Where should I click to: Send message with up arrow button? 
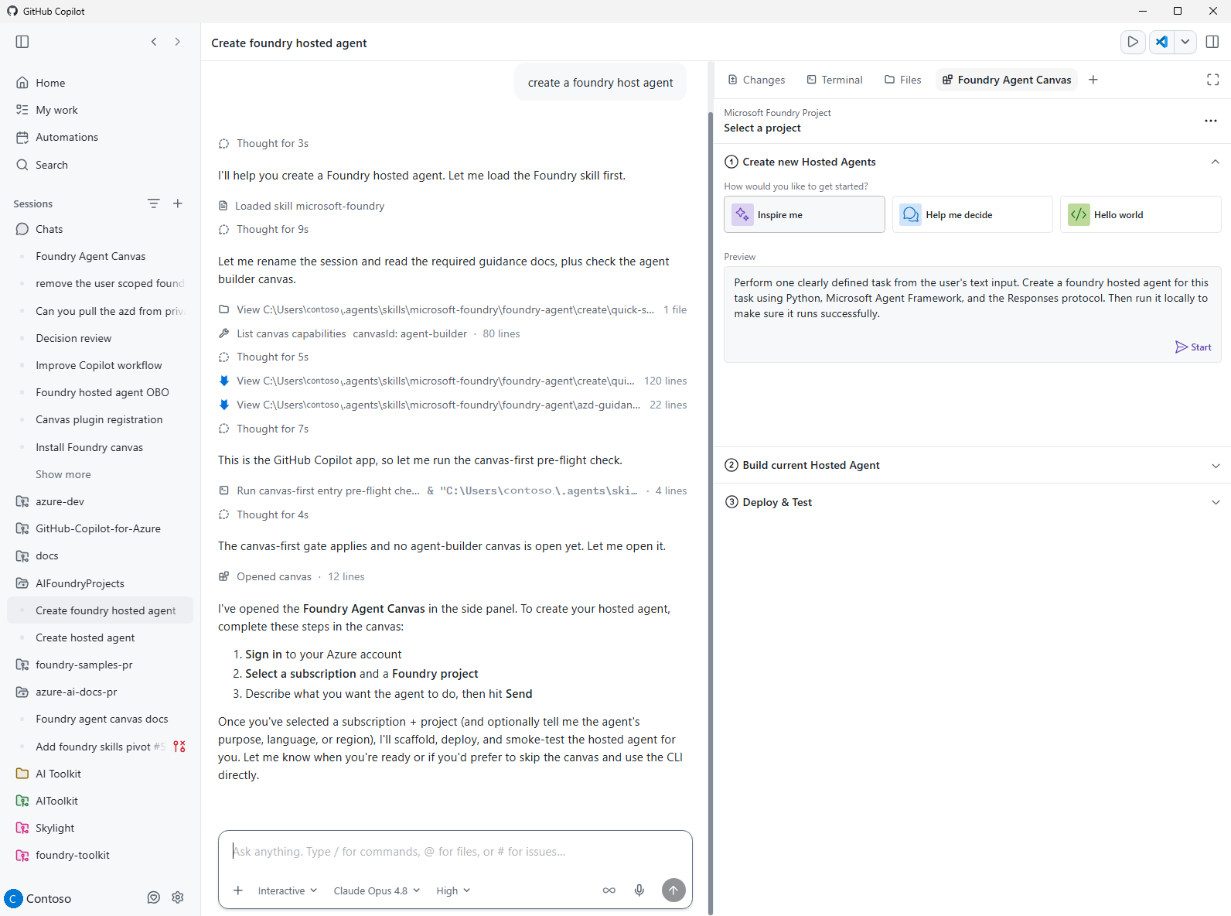[673, 890]
